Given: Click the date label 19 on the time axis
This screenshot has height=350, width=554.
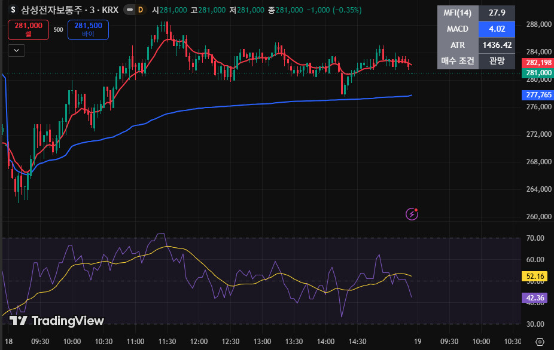Looking at the screenshot, I should click(x=418, y=342).
